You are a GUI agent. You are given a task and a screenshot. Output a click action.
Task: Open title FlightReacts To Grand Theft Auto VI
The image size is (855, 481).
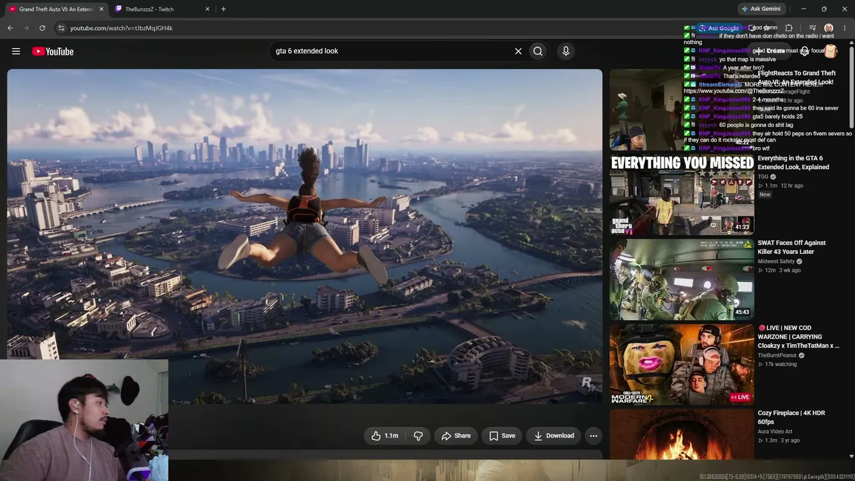point(796,77)
